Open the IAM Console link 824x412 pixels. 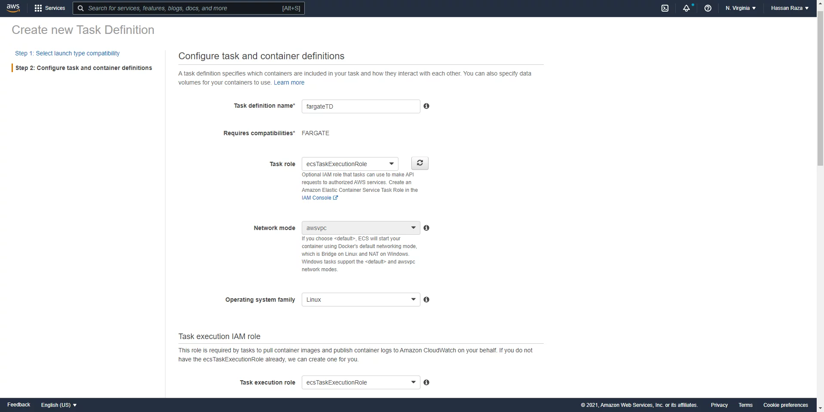click(x=320, y=198)
